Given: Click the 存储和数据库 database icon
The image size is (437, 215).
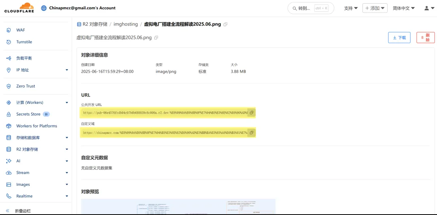Looking at the screenshot, I should coord(9,138).
